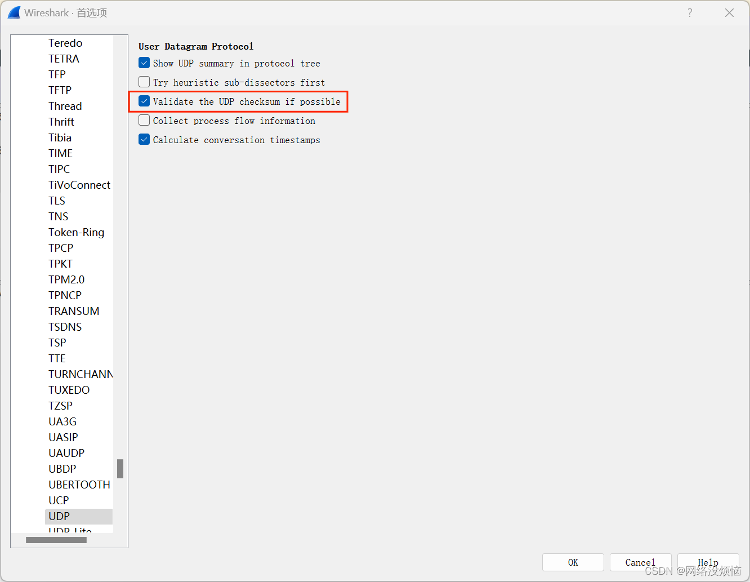The image size is (750, 582).
Task: Select TUXEDO protocol in list
Action: point(69,390)
